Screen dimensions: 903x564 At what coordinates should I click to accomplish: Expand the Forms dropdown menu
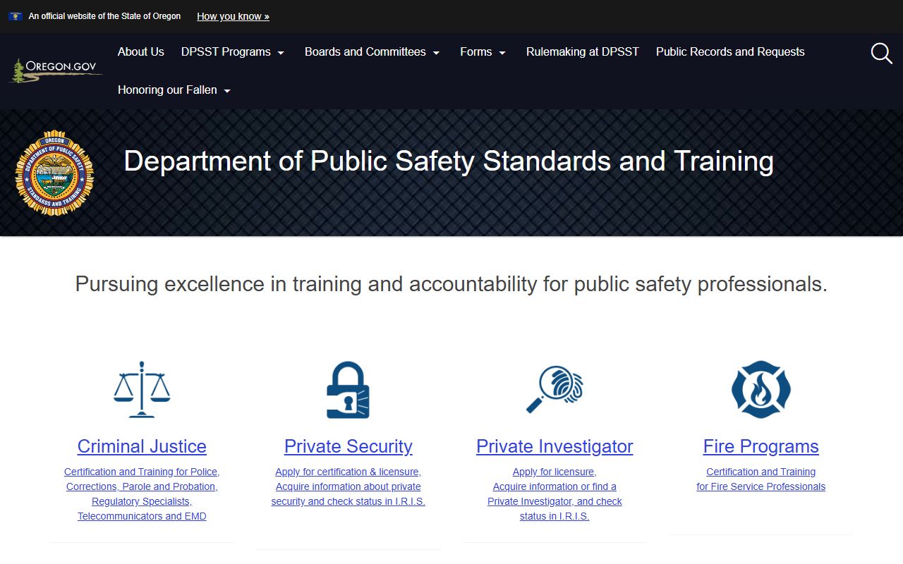(x=483, y=52)
